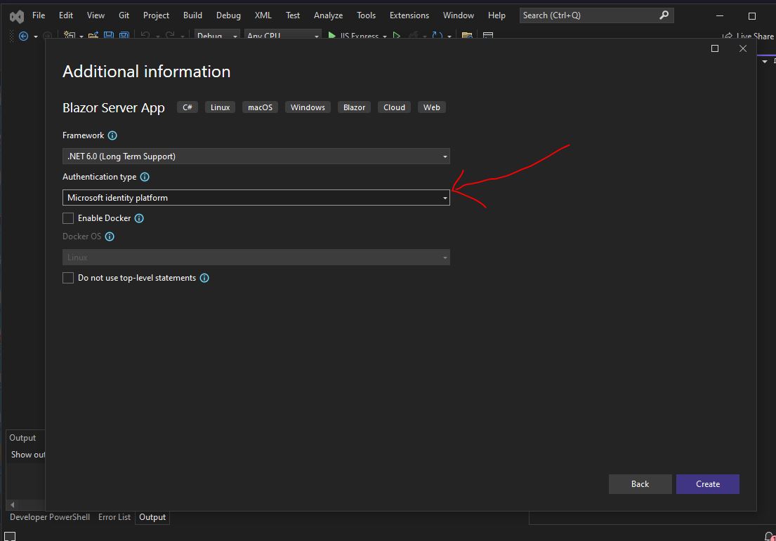
Task: Open the Build menu
Action: click(x=192, y=15)
